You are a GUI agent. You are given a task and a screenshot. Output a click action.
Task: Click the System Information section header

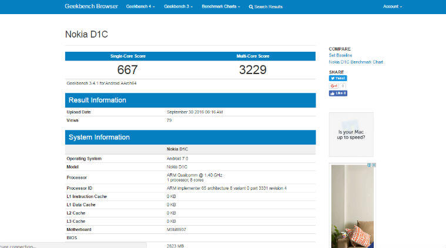coord(190,137)
